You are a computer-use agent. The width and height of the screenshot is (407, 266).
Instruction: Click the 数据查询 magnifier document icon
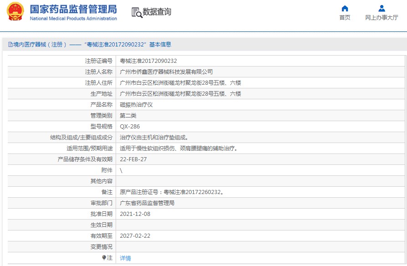tap(137, 12)
